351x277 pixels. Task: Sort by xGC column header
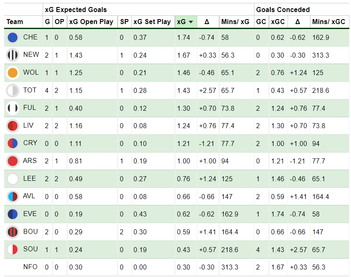(x=278, y=22)
